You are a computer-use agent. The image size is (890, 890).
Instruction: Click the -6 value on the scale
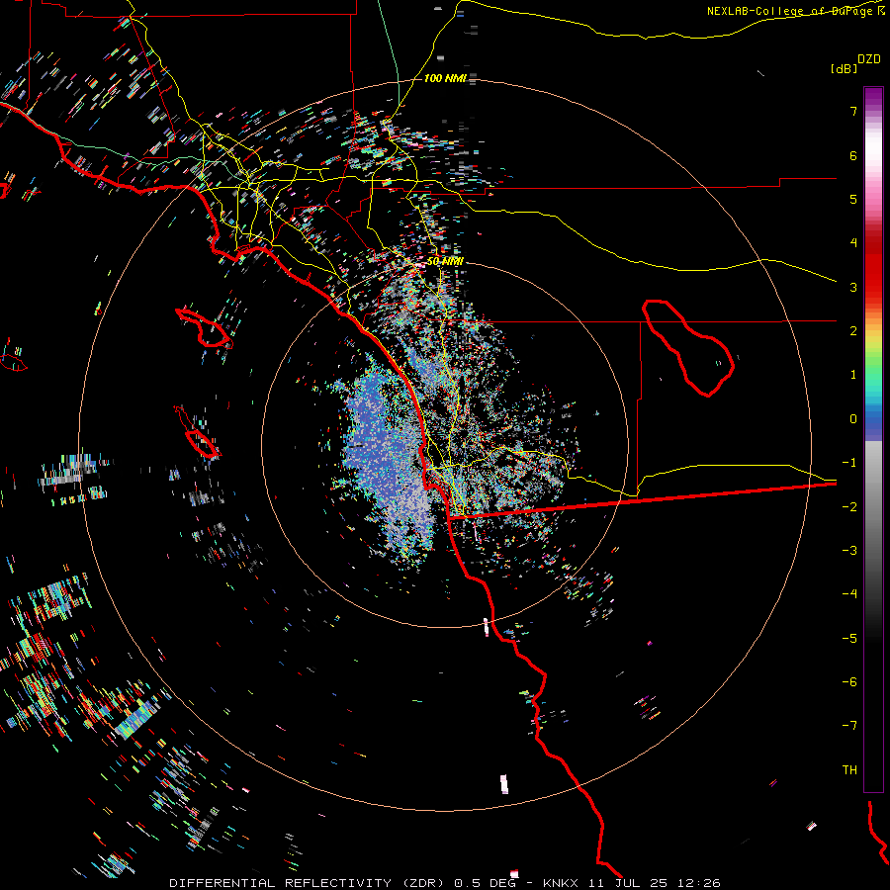pyautogui.click(x=849, y=682)
